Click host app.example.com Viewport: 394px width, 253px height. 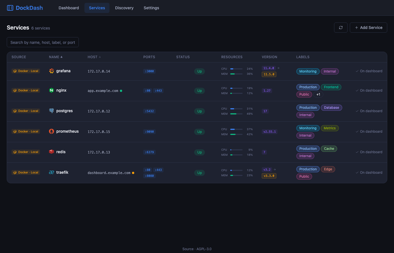click(x=103, y=91)
